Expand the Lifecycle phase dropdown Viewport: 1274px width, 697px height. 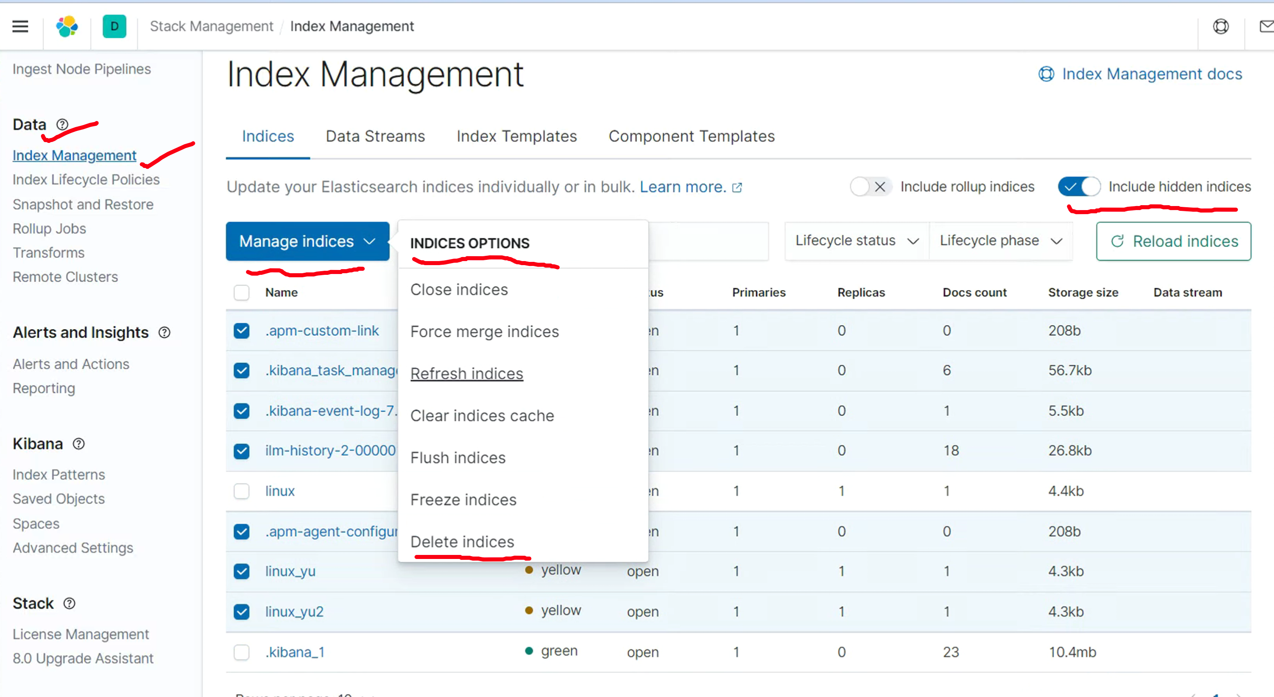[1001, 240]
